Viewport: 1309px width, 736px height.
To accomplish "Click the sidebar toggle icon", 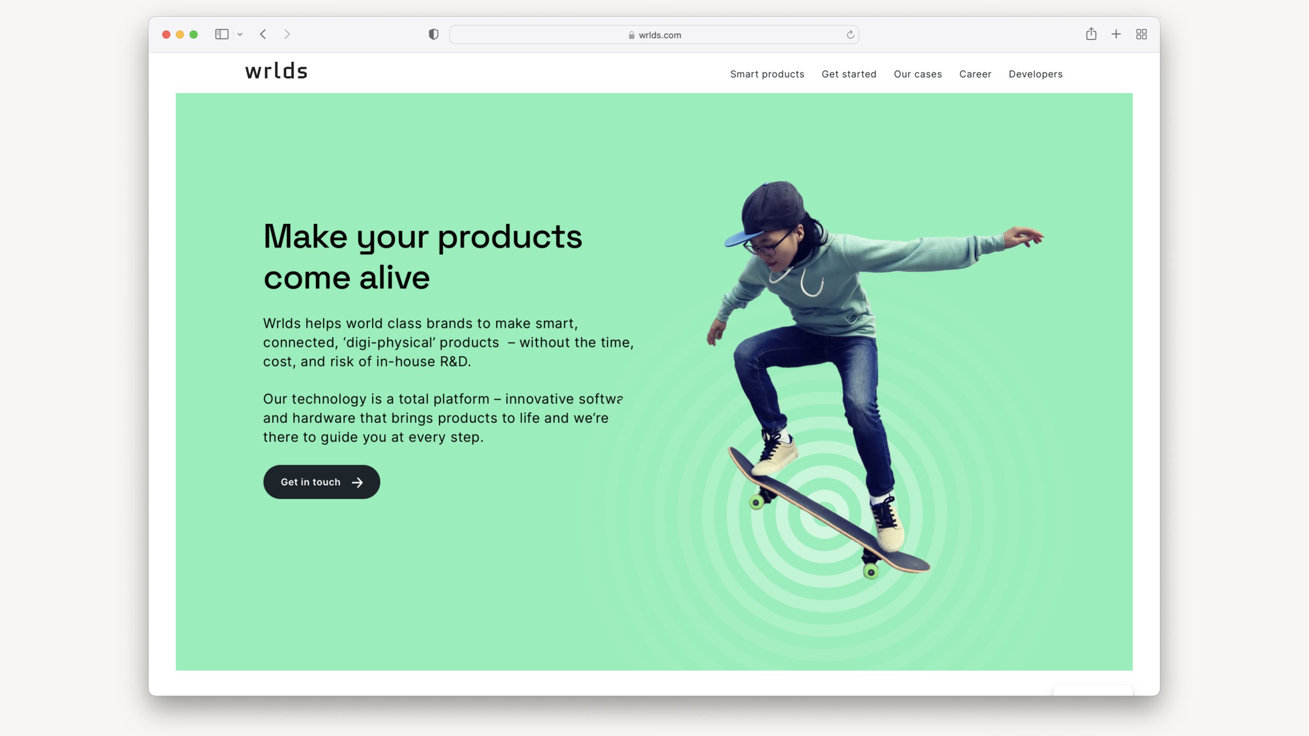I will click(222, 34).
